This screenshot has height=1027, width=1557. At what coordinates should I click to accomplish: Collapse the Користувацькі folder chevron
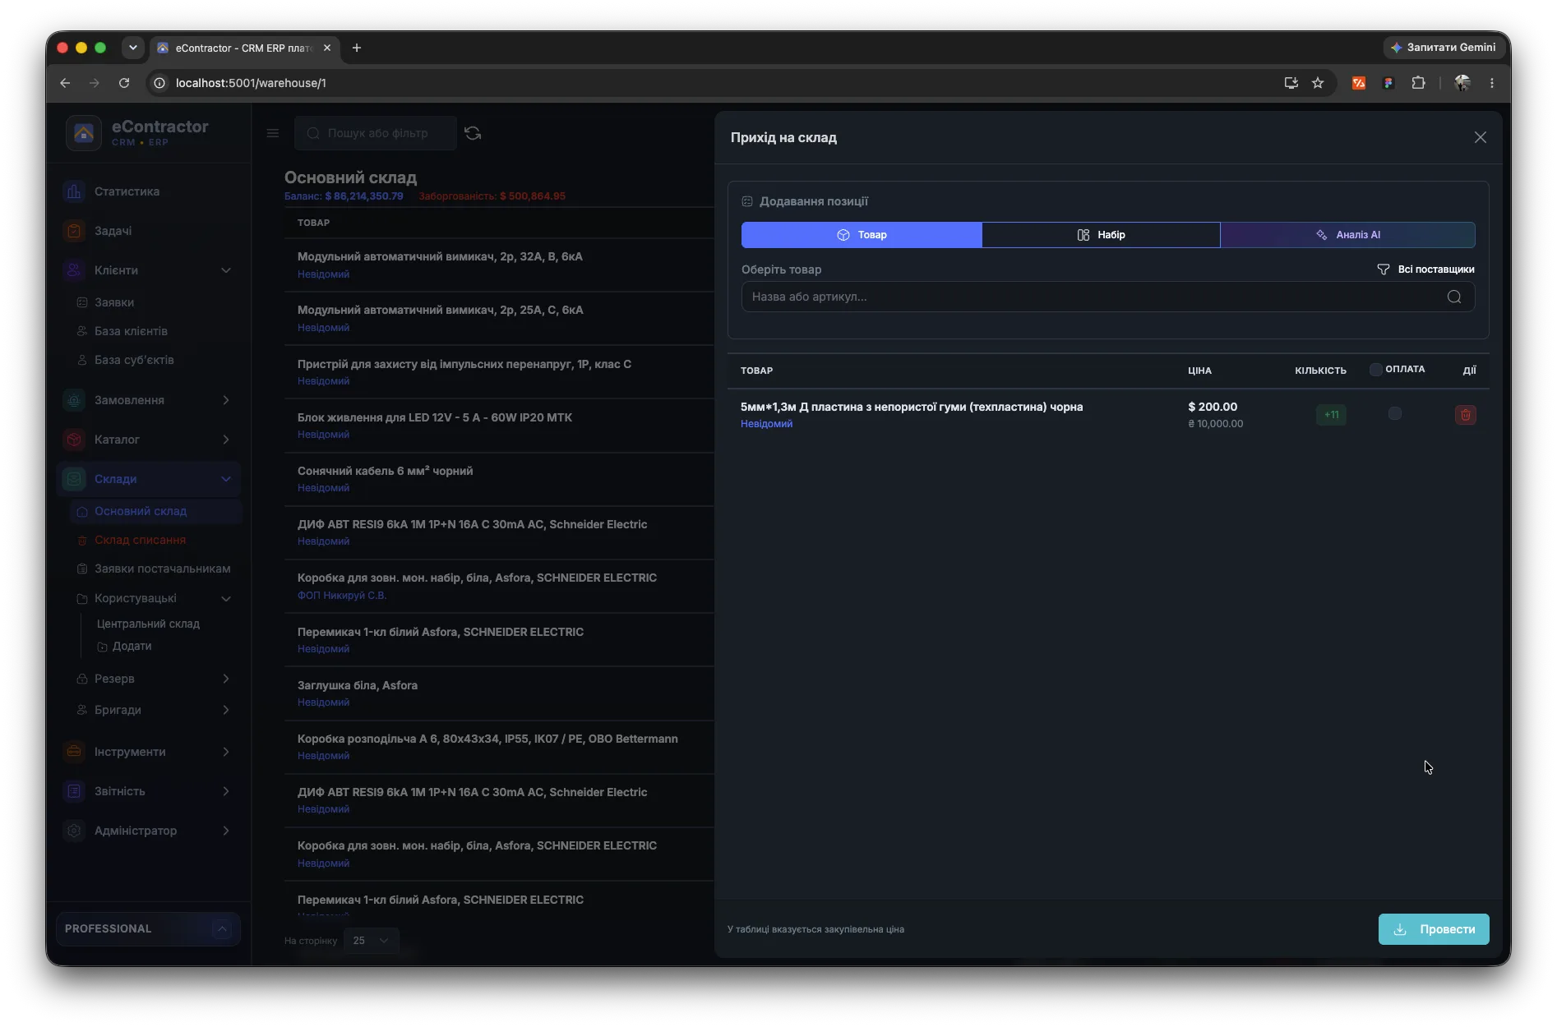[x=226, y=598]
